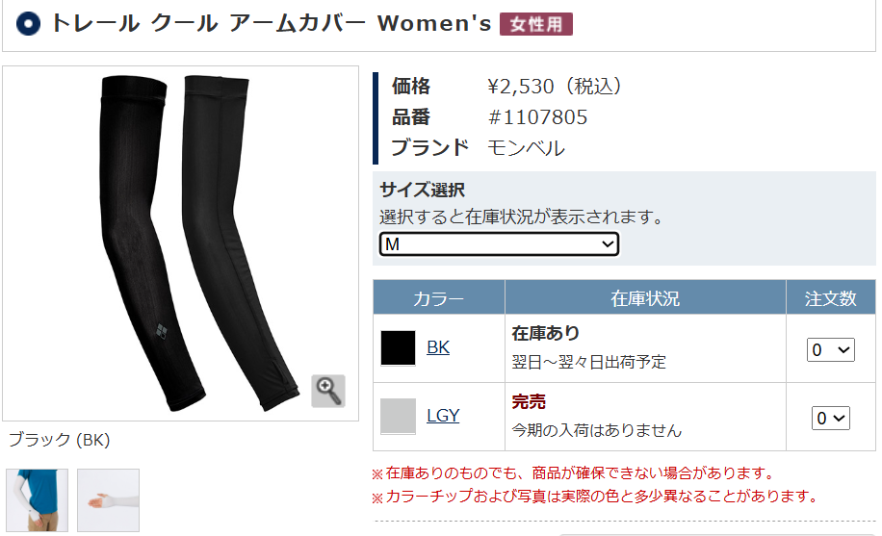Select the black color swatch
Screen dimensions: 882x536
(x=399, y=348)
